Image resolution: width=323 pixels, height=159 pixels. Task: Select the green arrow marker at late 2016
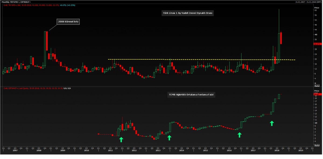coord(239,135)
